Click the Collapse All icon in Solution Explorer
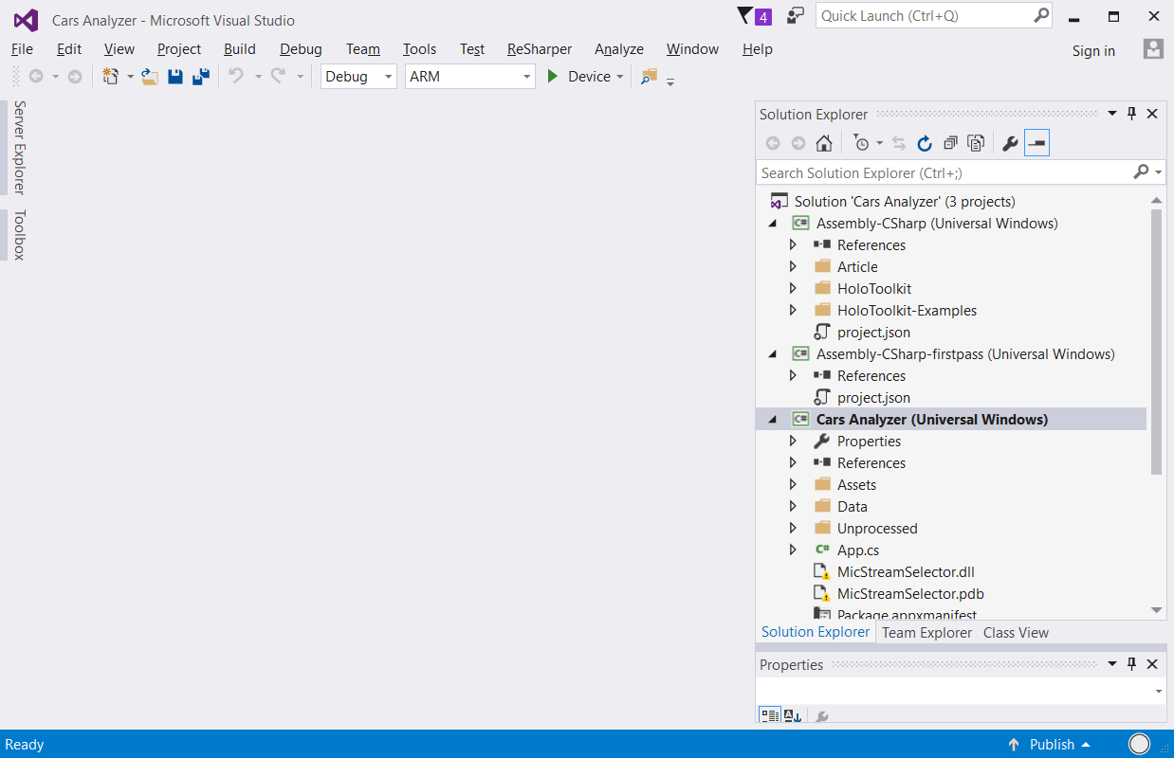This screenshot has height=758, width=1174. [x=950, y=143]
